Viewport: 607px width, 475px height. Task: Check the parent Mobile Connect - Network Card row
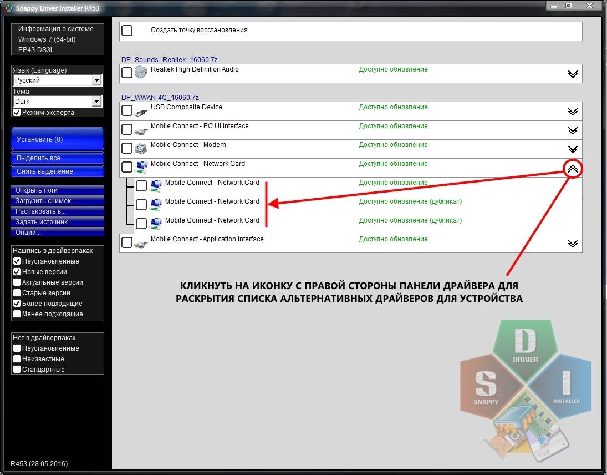click(127, 167)
